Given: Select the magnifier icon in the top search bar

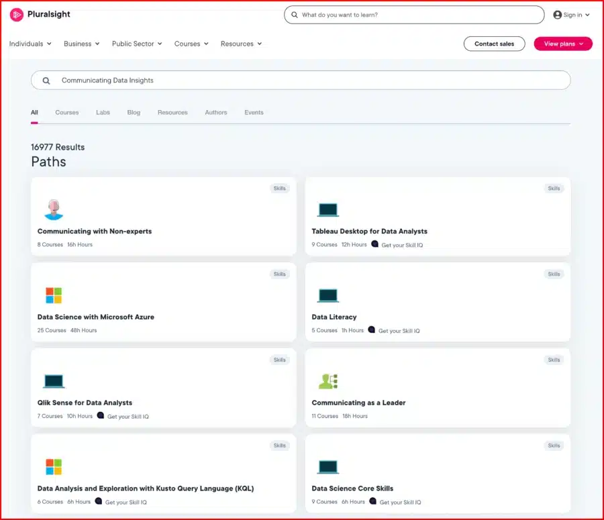Looking at the screenshot, I should (x=293, y=14).
